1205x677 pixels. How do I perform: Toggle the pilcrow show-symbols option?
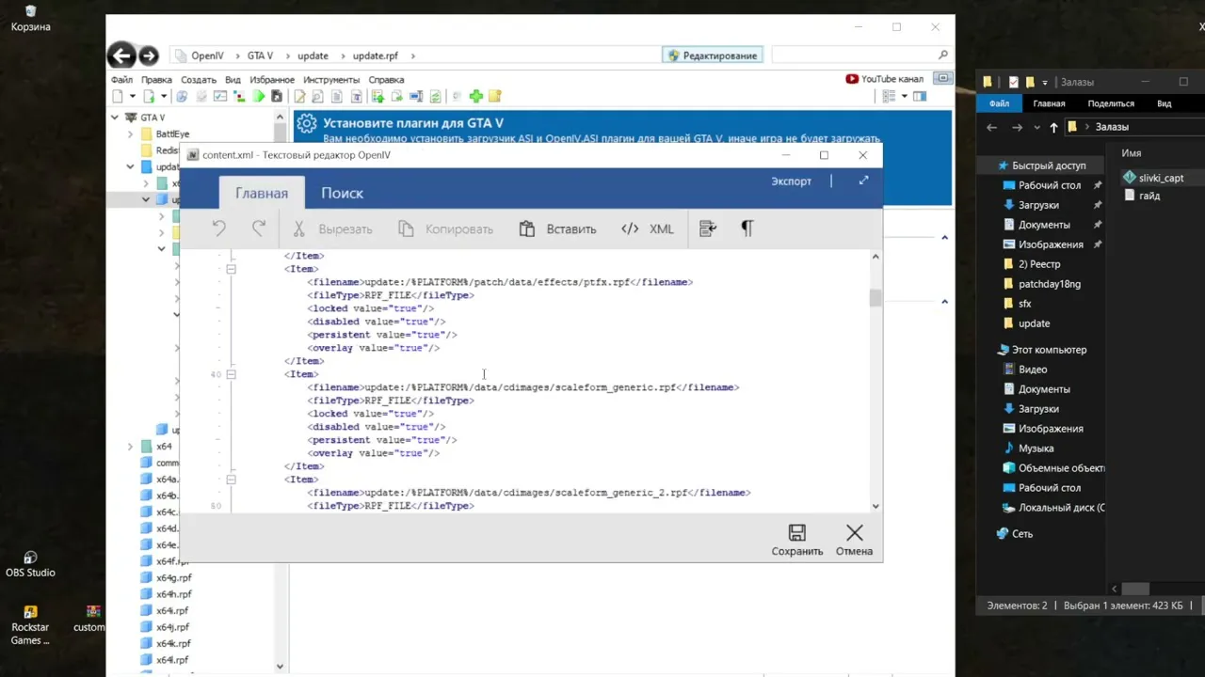(x=747, y=228)
